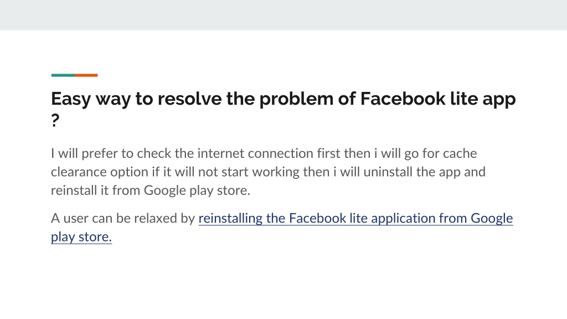Screen dimensions: 567x319
Task: Click the 'play store.' link text
Action: (x=81, y=237)
